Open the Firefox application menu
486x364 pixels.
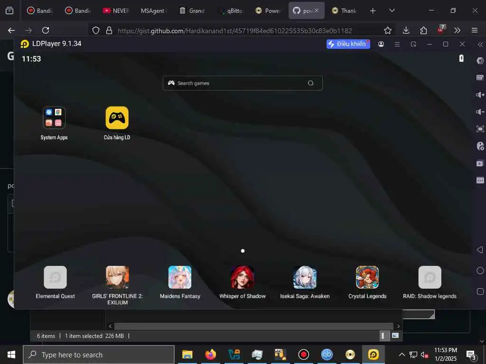475,30
